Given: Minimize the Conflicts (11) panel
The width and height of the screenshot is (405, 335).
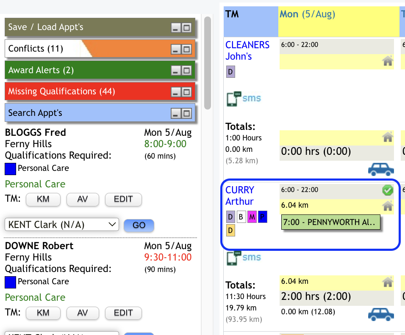Looking at the screenshot, I should coord(176,49).
